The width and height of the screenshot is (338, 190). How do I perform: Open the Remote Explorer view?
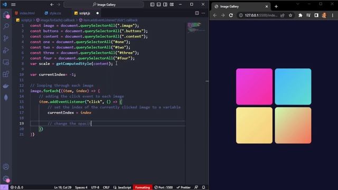6,62
